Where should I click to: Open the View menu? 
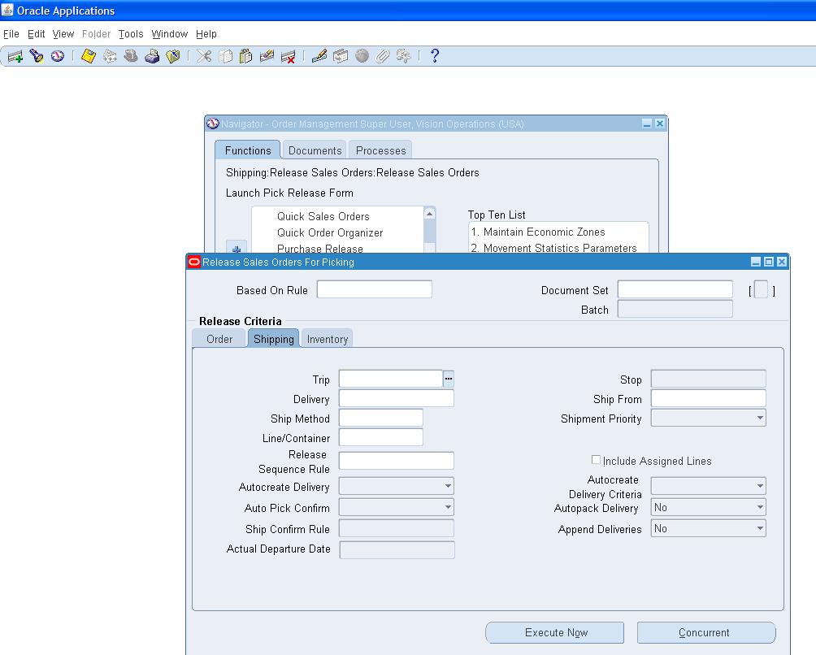coord(63,34)
